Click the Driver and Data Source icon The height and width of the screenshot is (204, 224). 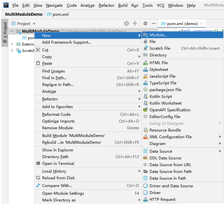click(145, 186)
